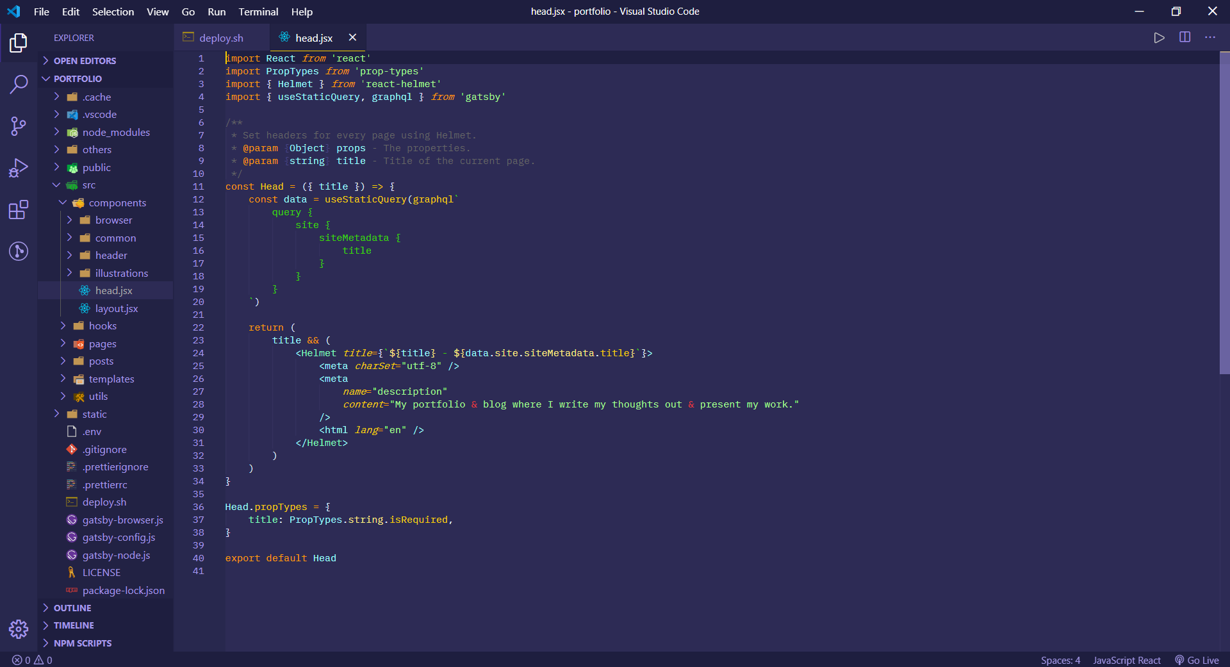Change the JavaScript React language mode
The width and height of the screenshot is (1230, 667).
[x=1127, y=660]
